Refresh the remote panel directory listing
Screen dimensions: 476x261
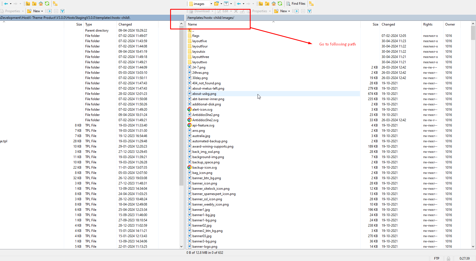point(280,4)
